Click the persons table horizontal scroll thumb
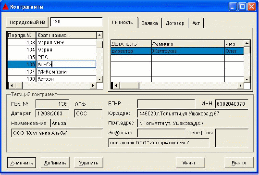Image resolution: width=259 pixels, height=175 pixels. [x=129, y=86]
